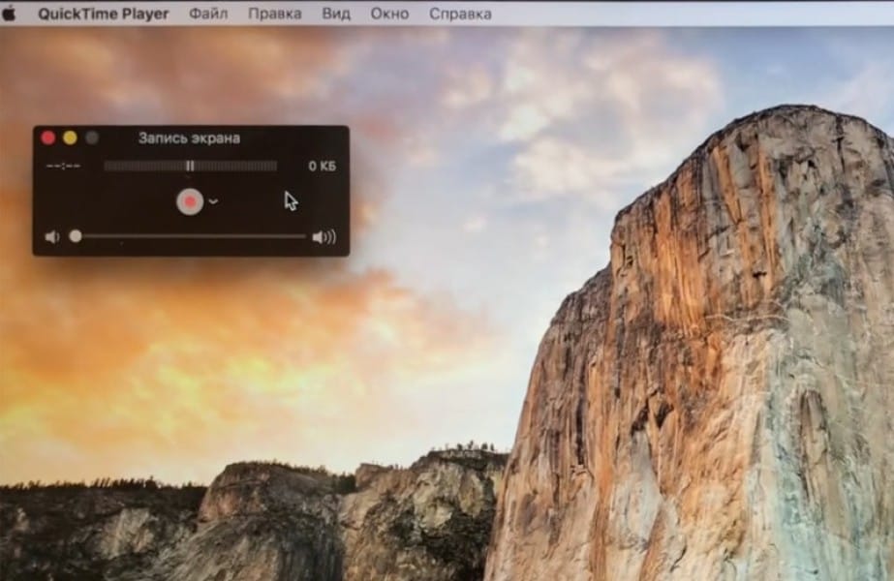Open the Справка menu
The image size is (894, 581).
(459, 14)
